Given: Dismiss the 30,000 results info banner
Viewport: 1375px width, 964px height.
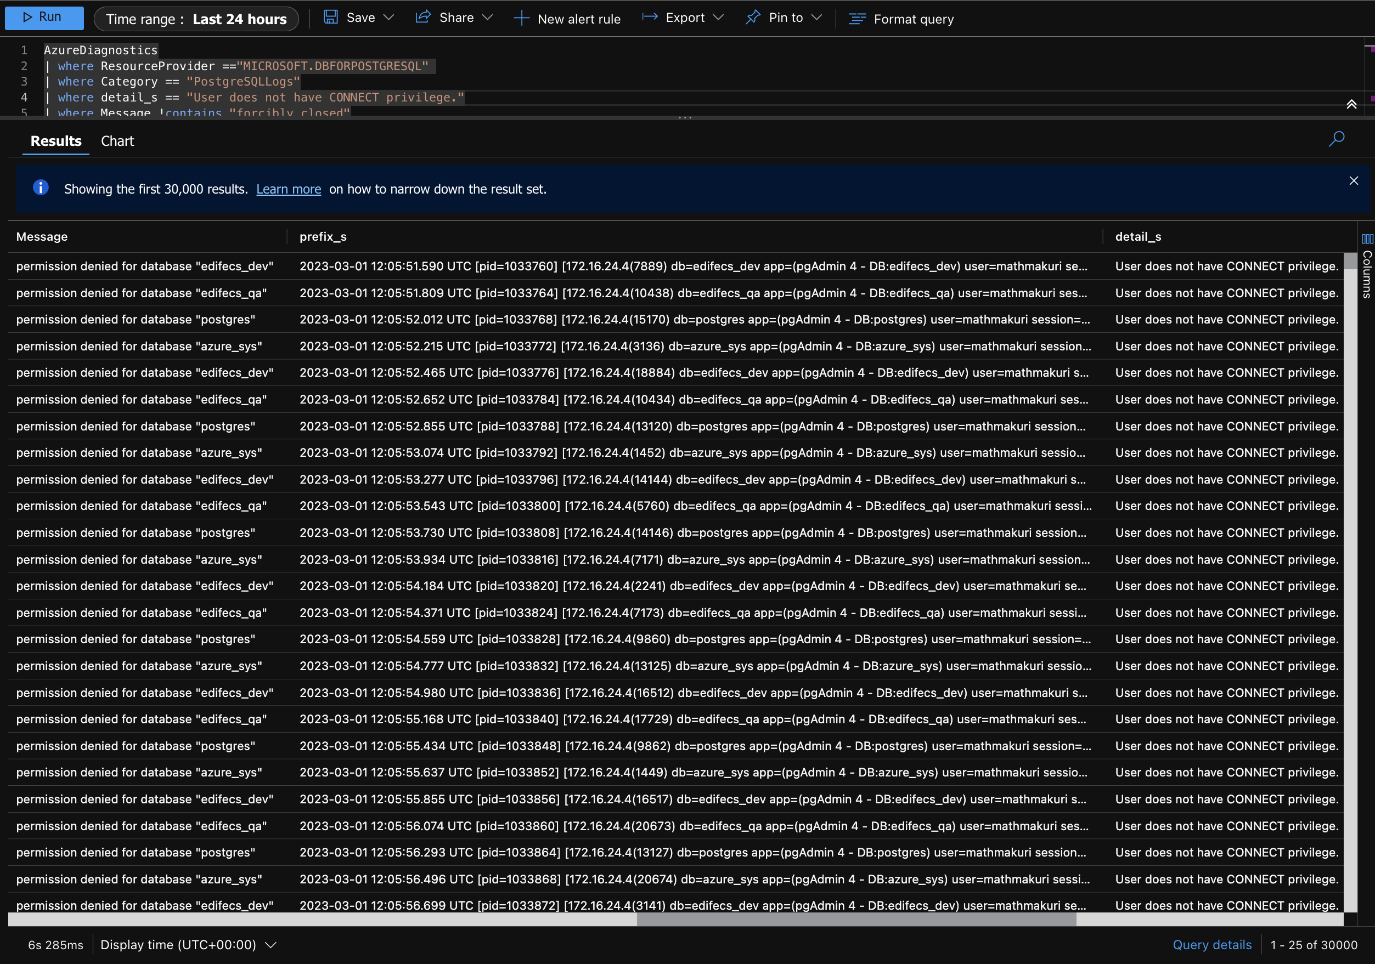Looking at the screenshot, I should pyautogui.click(x=1354, y=181).
